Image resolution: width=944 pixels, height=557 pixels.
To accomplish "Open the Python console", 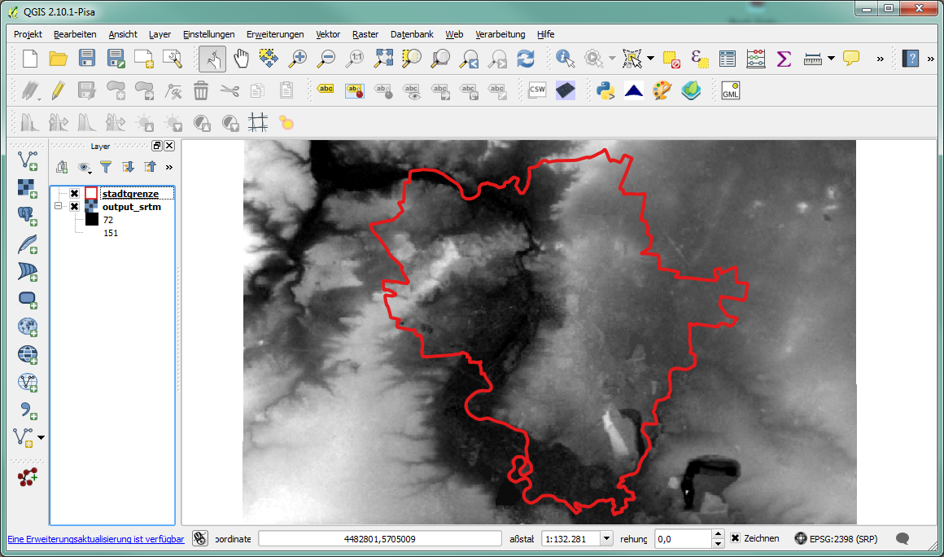I will [x=605, y=90].
